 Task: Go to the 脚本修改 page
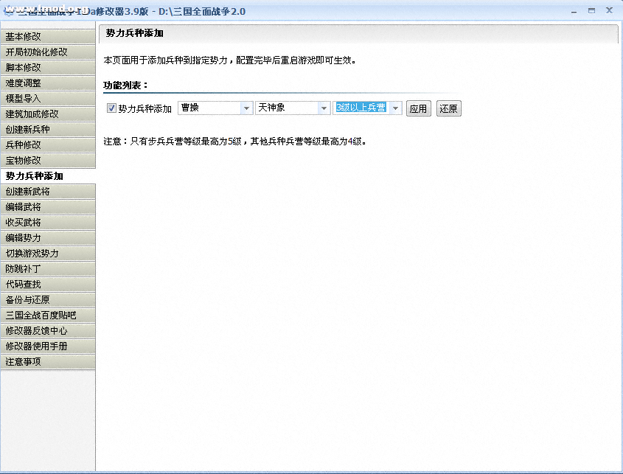pos(48,68)
